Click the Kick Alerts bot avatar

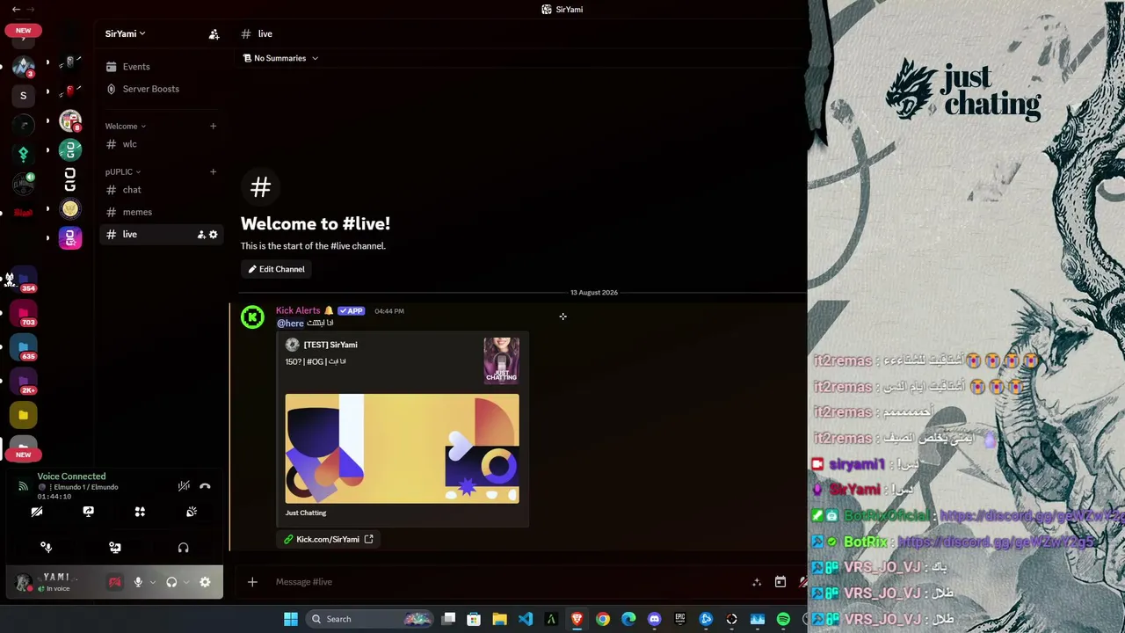point(252,317)
